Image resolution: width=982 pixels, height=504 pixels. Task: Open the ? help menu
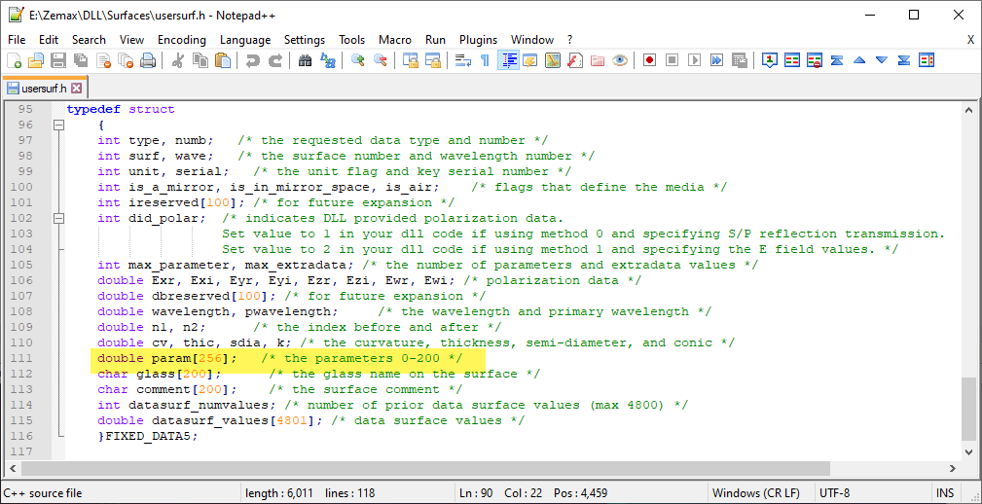click(570, 40)
